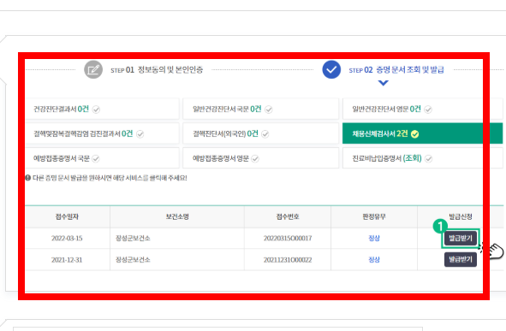Click 정상 link in 2021-12-31 row

pos(374,259)
